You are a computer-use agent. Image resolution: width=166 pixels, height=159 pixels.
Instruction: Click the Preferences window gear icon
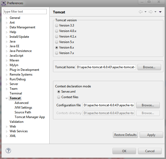(4, 3)
